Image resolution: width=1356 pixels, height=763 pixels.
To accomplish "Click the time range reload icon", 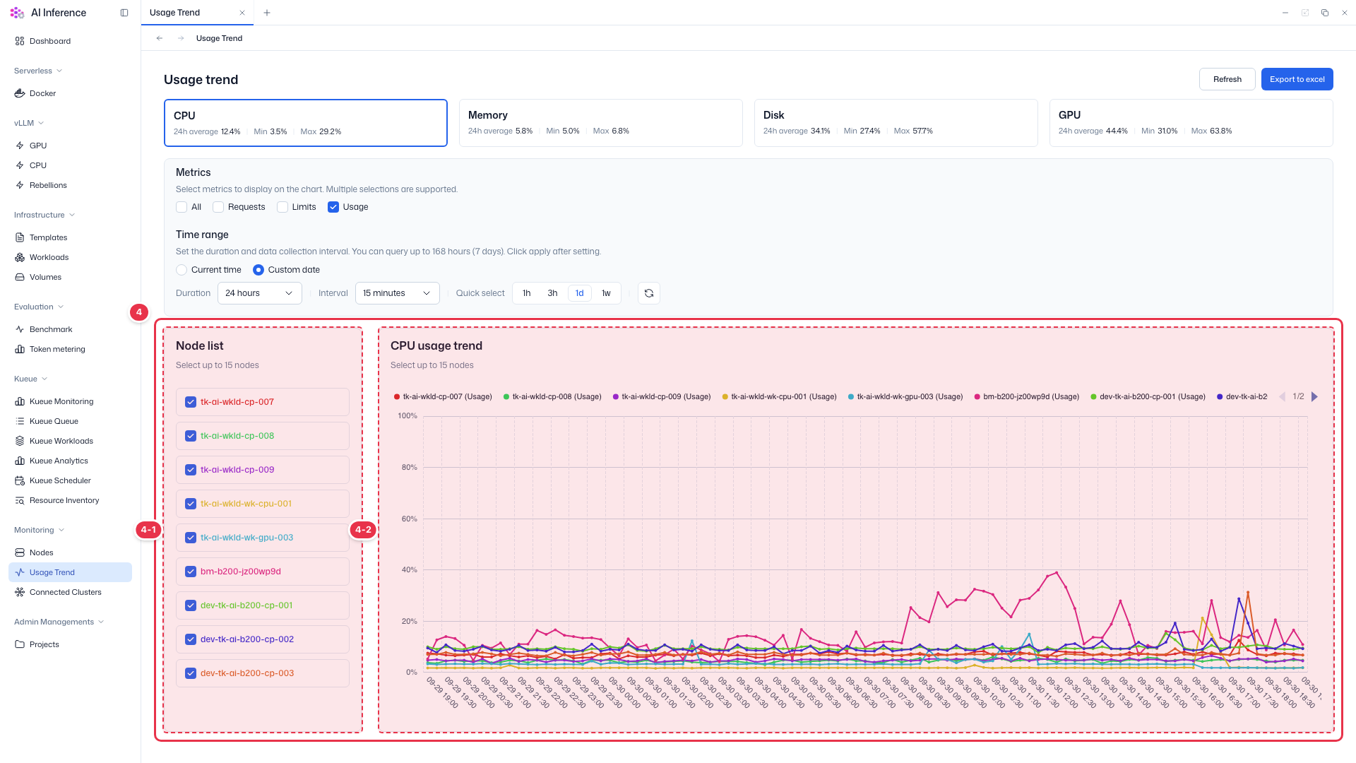I will 648,293.
